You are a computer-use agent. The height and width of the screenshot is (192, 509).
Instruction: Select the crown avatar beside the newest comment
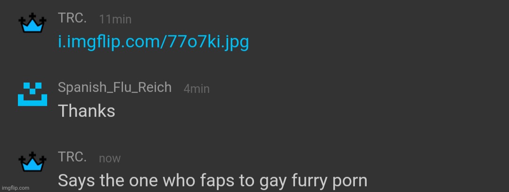(33, 161)
